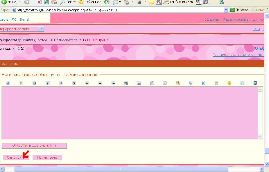269x172 pixels.
Task: Align text center in post editor
Action: pyautogui.click(x=100, y=83)
